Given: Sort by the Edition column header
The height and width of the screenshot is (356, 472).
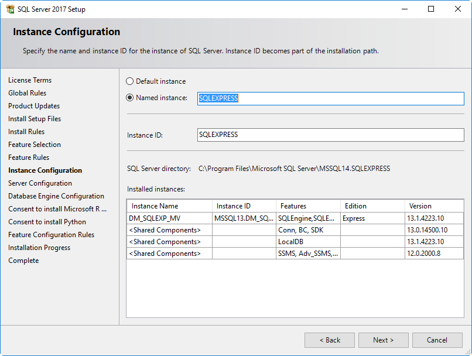Looking at the screenshot, I should pyautogui.click(x=372, y=206).
